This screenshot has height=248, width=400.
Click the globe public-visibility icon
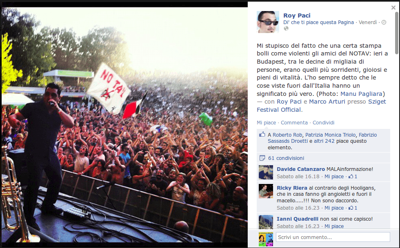[286, 29]
